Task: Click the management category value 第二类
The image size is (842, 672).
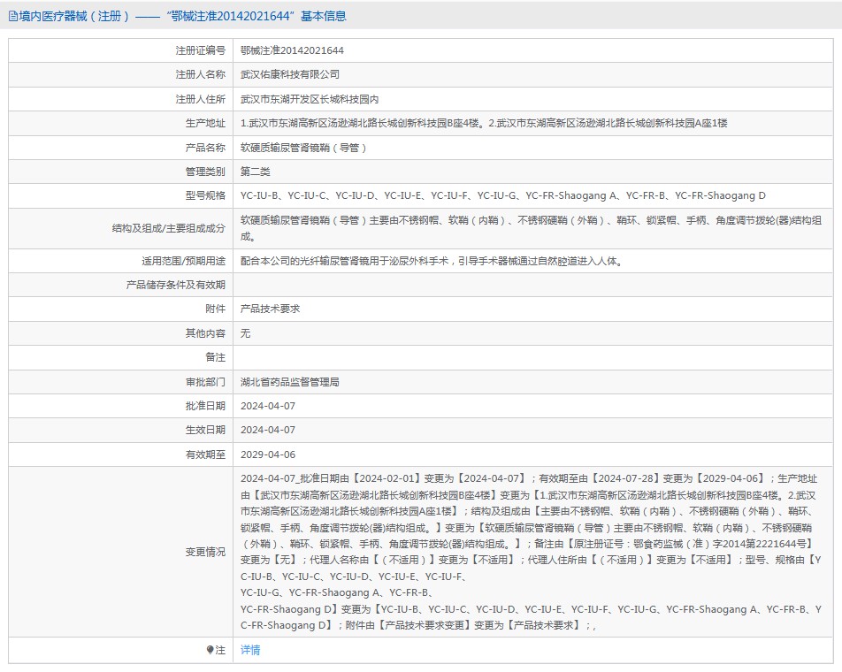Action: (256, 172)
